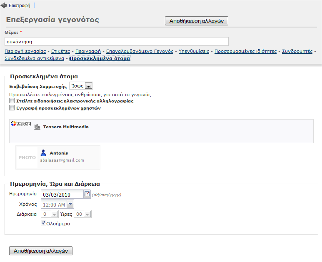This screenshot has height=262, width=322.
Task: Click the user icon beside Antonis
Action: point(43,153)
